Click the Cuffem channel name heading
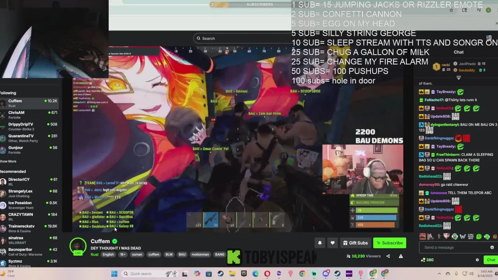This screenshot has width=498, height=280. [100, 241]
